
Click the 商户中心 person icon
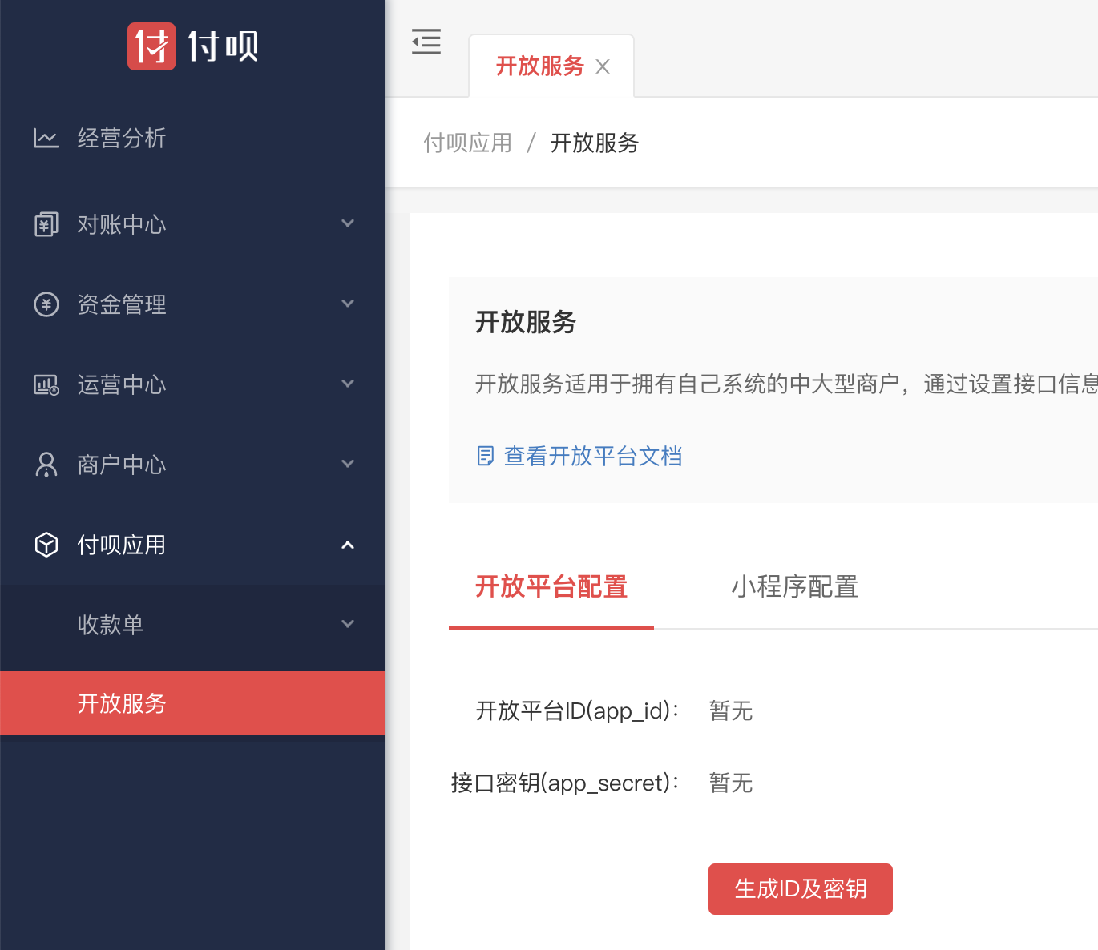coord(46,465)
